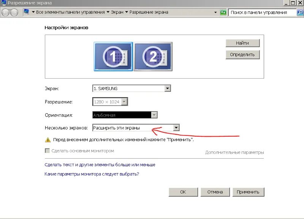Click the window title bar icon
The image size is (304, 219).
click(x=4, y=3)
